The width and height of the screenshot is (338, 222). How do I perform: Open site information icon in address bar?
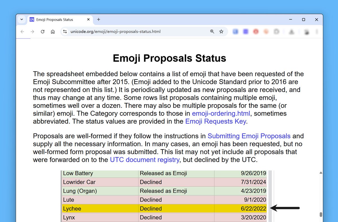[65, 31]
